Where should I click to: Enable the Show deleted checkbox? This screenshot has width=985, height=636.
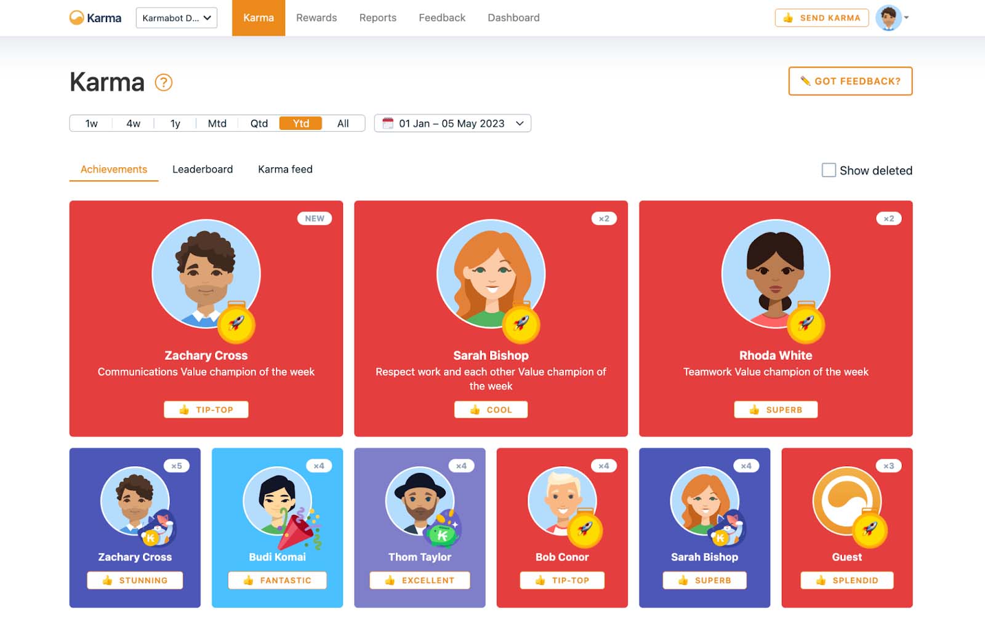coord(829,170)
